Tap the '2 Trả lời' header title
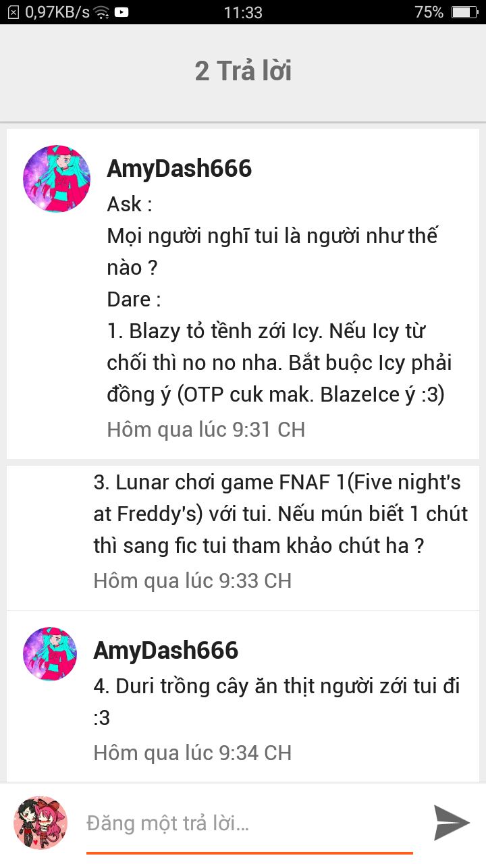 click(243, 71)
